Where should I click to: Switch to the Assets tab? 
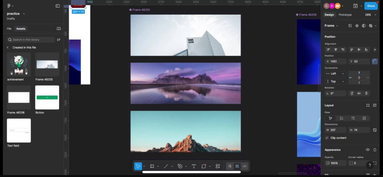pos(21,29)
